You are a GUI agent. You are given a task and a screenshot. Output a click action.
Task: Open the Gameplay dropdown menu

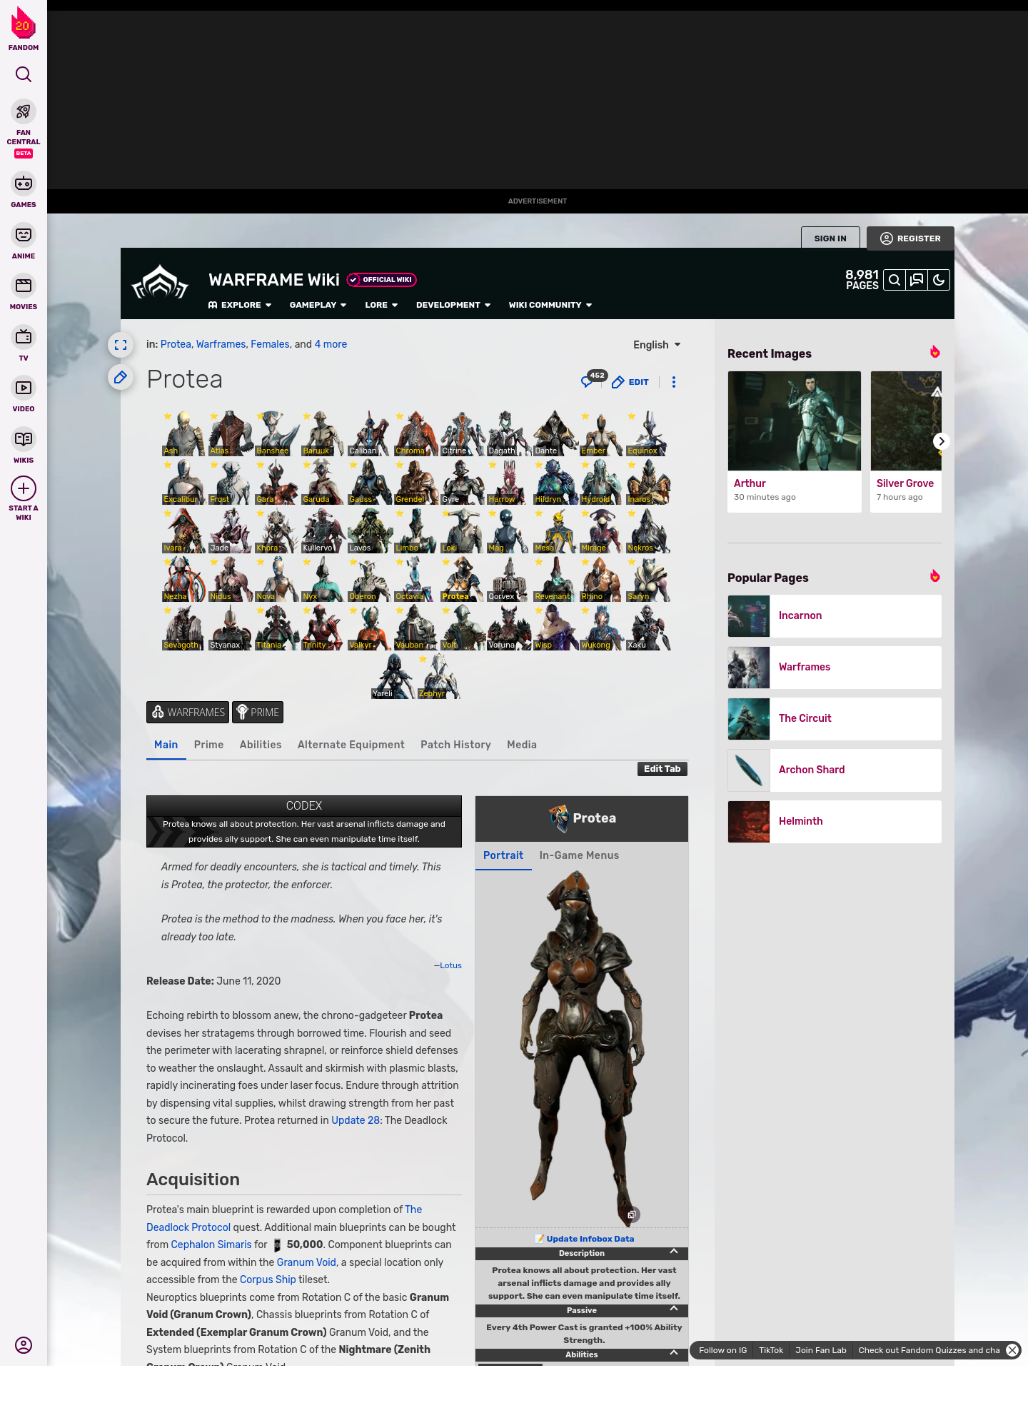click(318, 305)
